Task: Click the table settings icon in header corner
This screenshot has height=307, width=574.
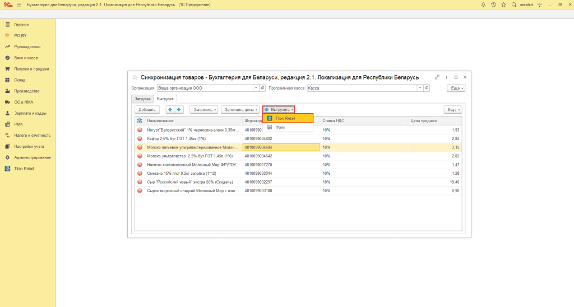Action: coord(140,121)
